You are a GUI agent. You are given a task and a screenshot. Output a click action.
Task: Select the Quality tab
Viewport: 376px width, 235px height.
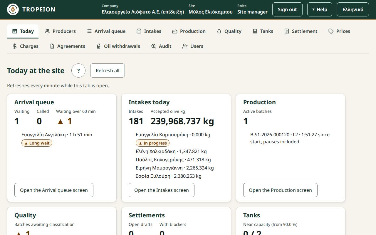click(229, 31)
